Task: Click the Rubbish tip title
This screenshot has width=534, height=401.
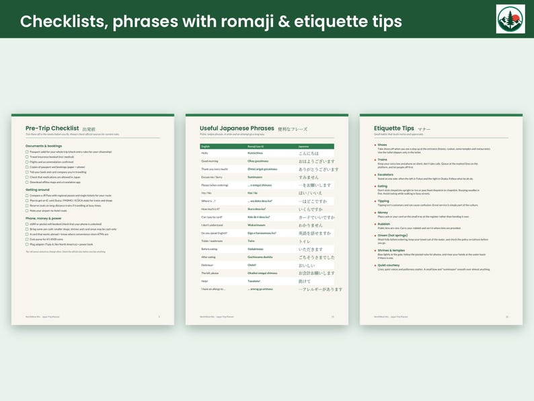Action: click(x=384, y=224)
